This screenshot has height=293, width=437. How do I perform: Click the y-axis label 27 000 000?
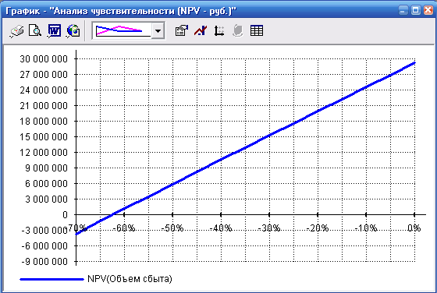pyautogui.click(x=44, y=75)
